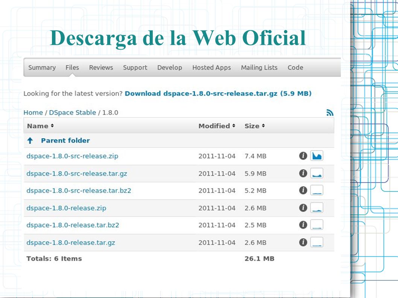This screenshot has width=398, height=298.
Task: Go to the Support tab
Action: [x=135, y=68]
